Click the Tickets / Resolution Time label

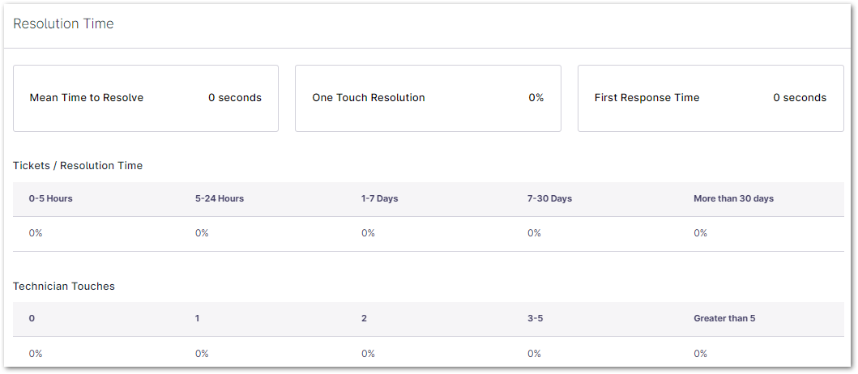coord(78,166)
